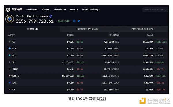
Task: Click the 127.654K LOKA holdings cell
Action: pyautogui.click(x=110, y=83)
